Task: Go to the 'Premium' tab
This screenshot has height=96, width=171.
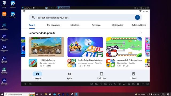Action: pos(96,25)
